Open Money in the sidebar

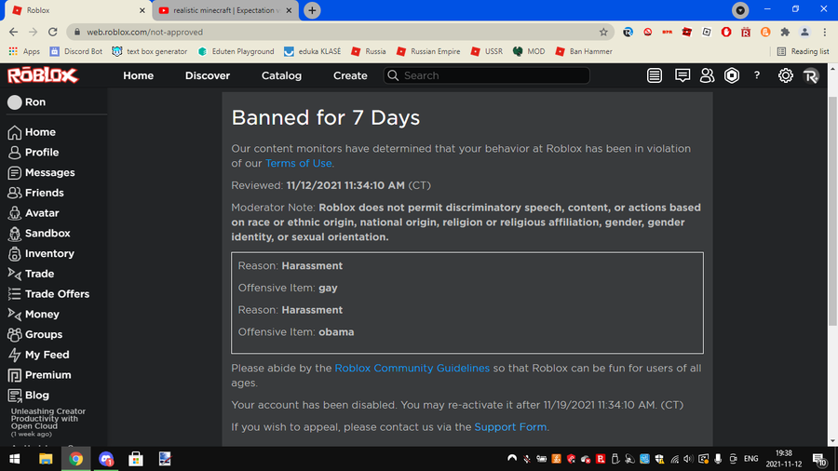pyautogui.click(x=34, y=315)
